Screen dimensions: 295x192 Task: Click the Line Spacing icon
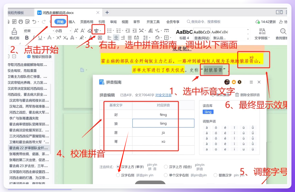[x=145, y=38]
